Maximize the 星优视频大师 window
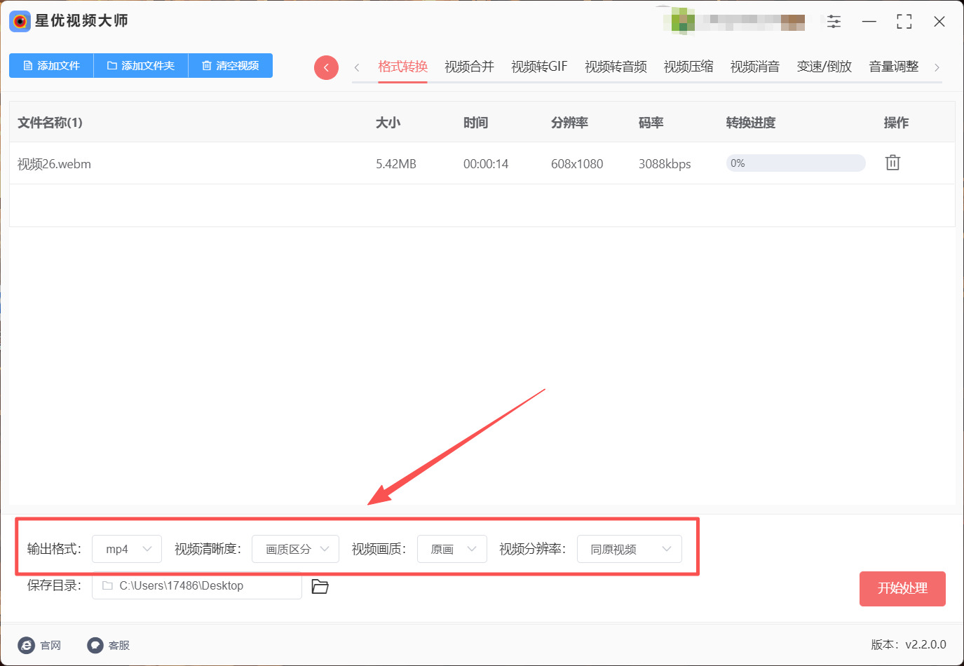Viewport: 964px width, 666px height. [x=904, y=22]
